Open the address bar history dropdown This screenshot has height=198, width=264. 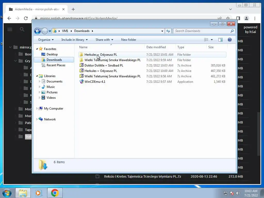tap(162, 31)
